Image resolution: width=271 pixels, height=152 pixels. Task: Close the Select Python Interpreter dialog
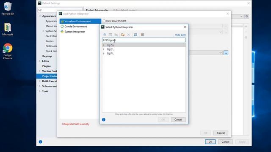tap(185, 27)
